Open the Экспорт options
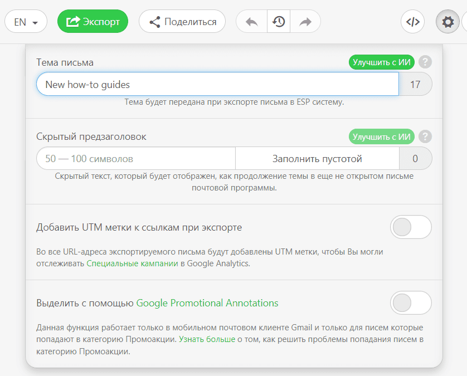The width and height of the screenshot is (467, 376). 93,21
